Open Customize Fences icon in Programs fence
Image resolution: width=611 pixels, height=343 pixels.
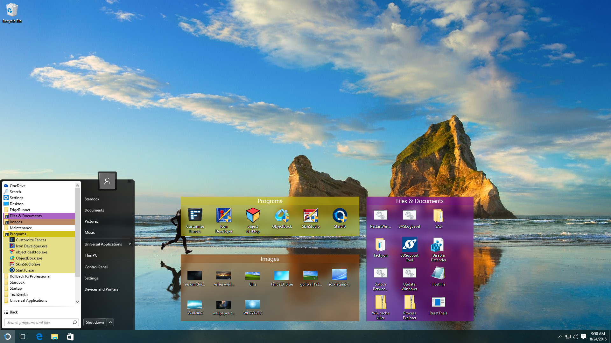coord(195,216)
